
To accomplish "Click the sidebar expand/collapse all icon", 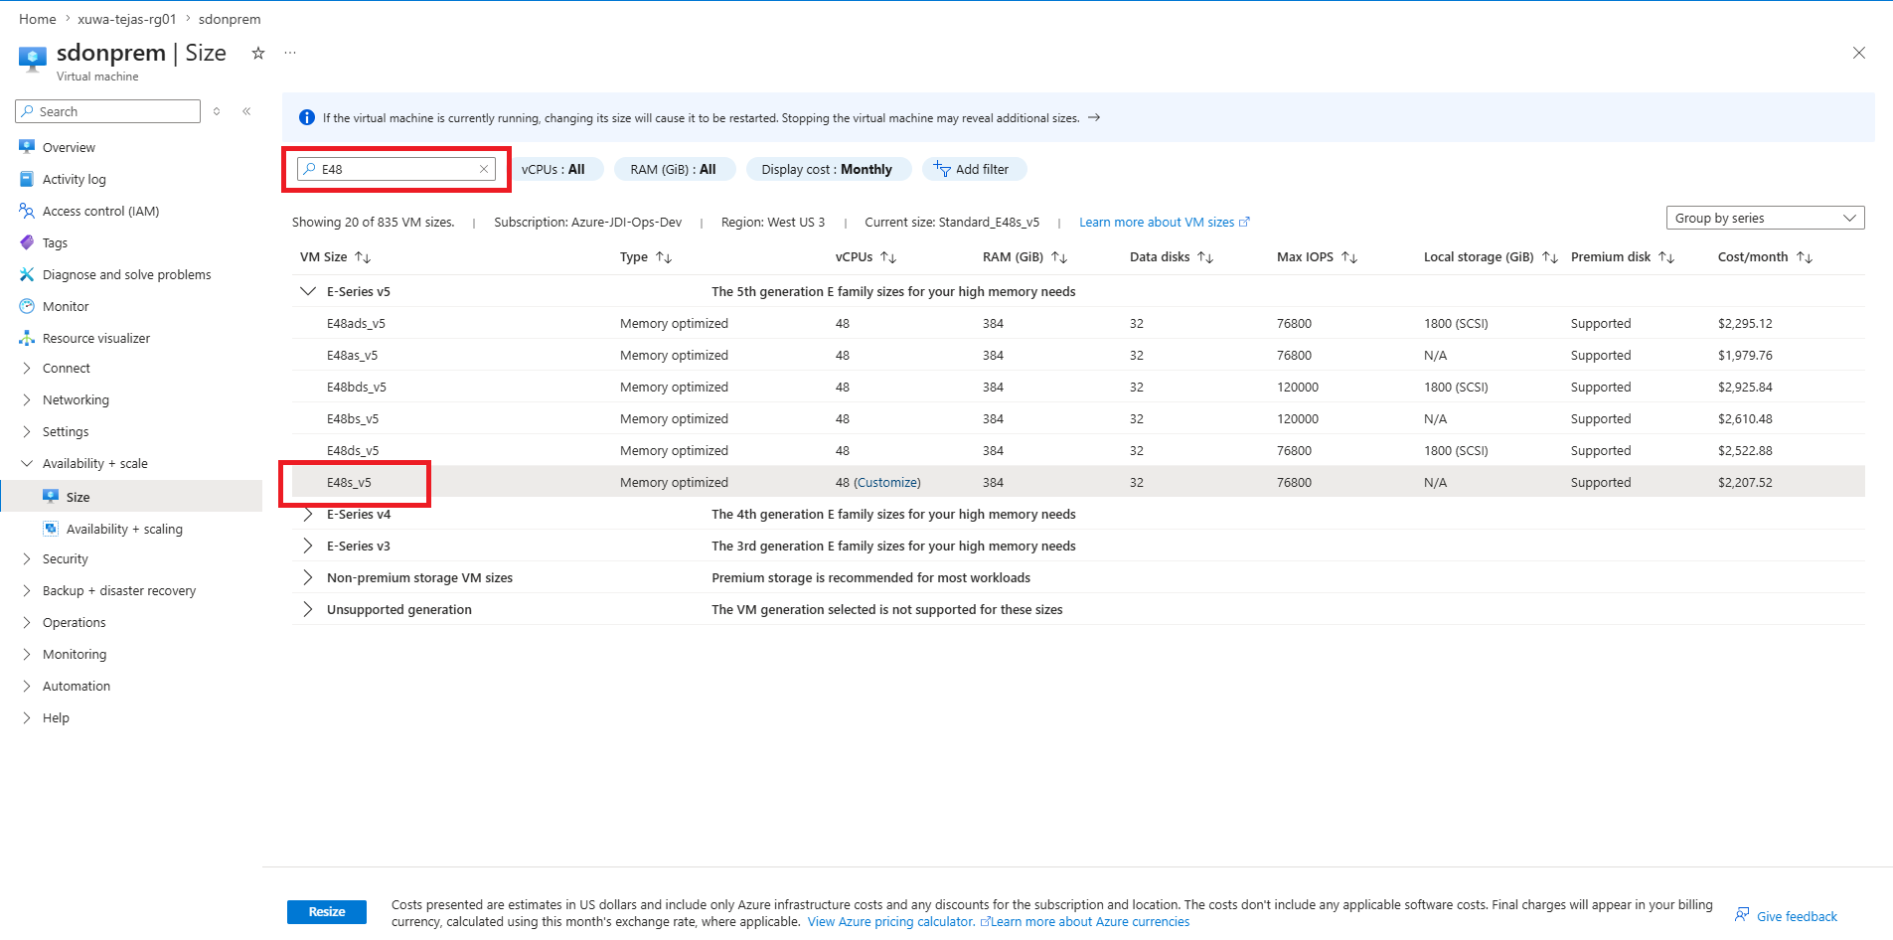I will coord(217,111).
